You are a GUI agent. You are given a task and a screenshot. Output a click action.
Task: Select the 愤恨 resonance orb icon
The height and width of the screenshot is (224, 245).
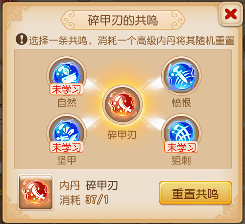[181, 76]
